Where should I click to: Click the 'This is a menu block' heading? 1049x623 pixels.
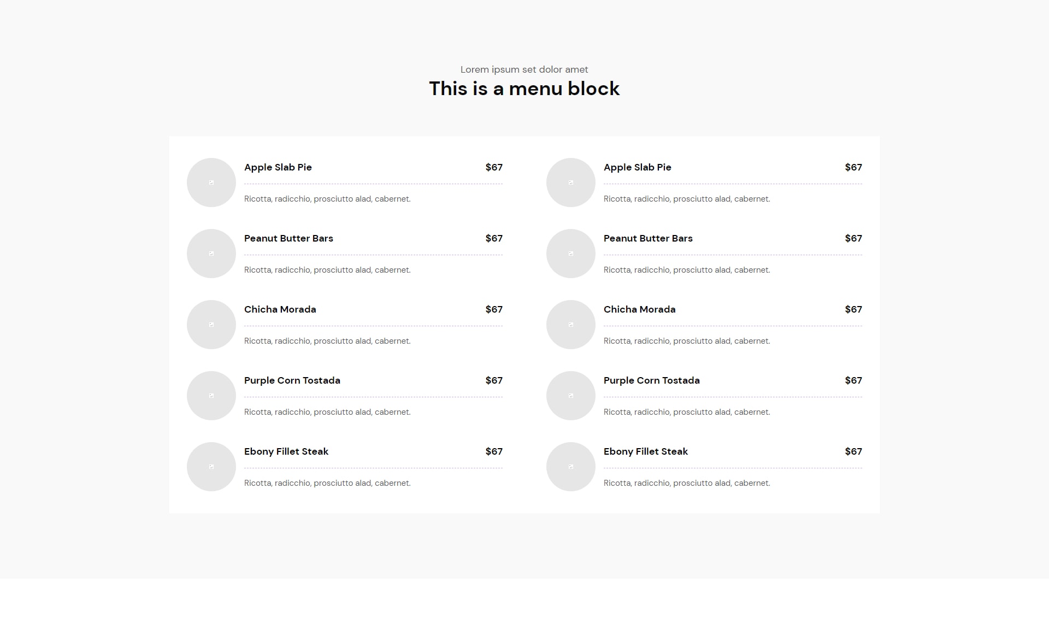pyautogui.click(x=524, y=89)
